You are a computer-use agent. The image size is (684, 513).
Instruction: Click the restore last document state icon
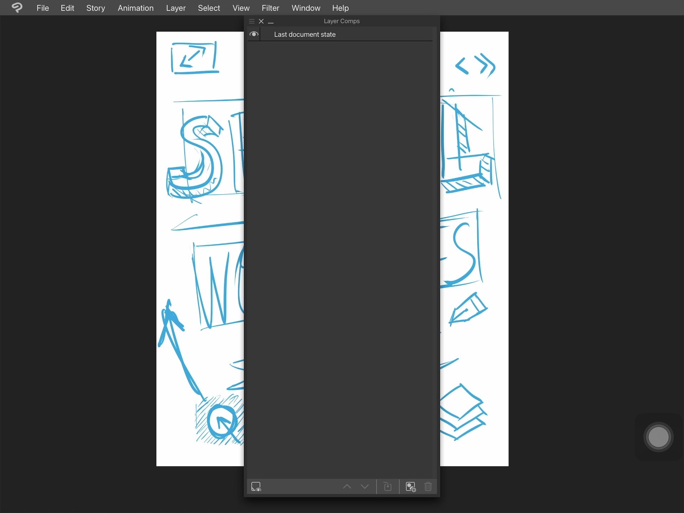point(256,487)
